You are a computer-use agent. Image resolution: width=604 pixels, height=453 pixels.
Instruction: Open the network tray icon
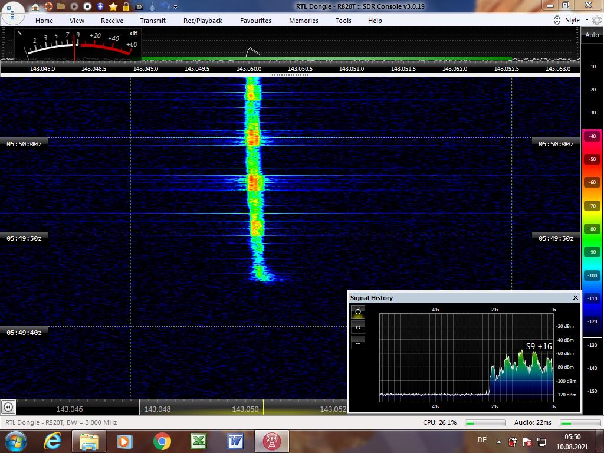coord(541,442)
